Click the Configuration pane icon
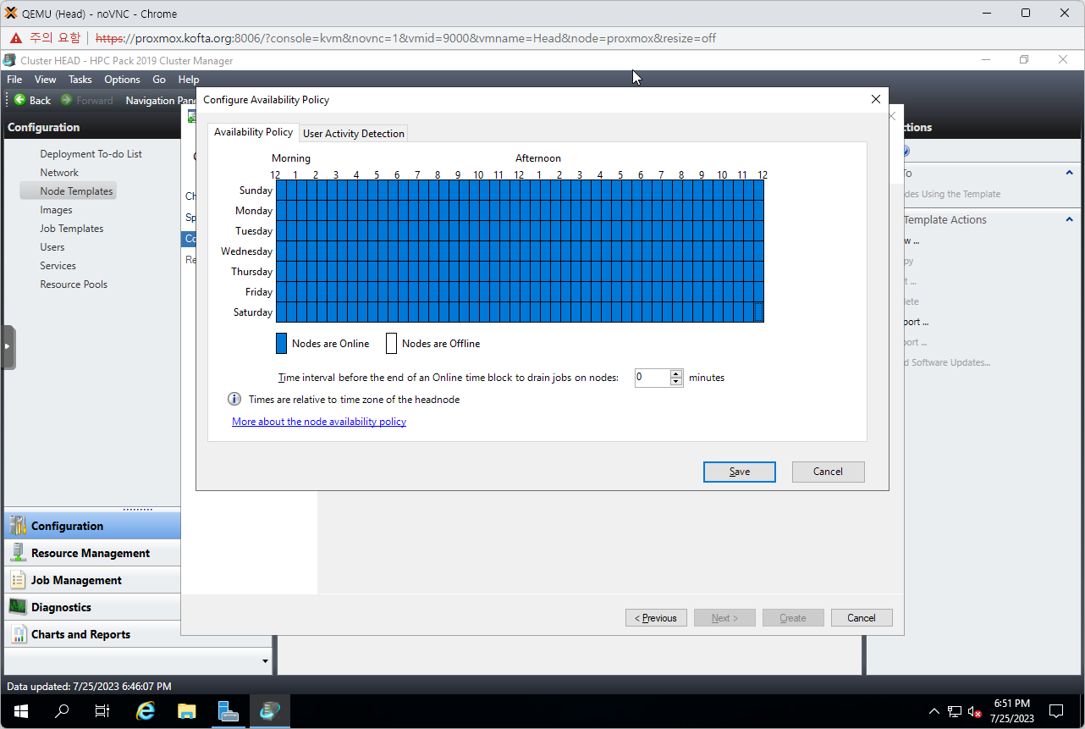The height and width of the screenshot is (729, 1085). tap(18, 526)
